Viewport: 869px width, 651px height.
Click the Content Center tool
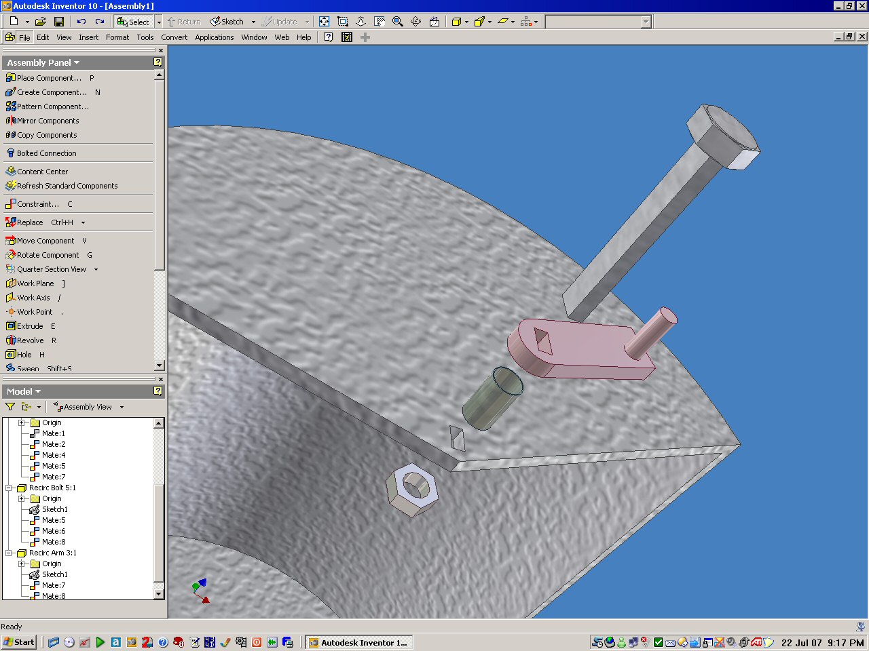click(x=42, y=172)
